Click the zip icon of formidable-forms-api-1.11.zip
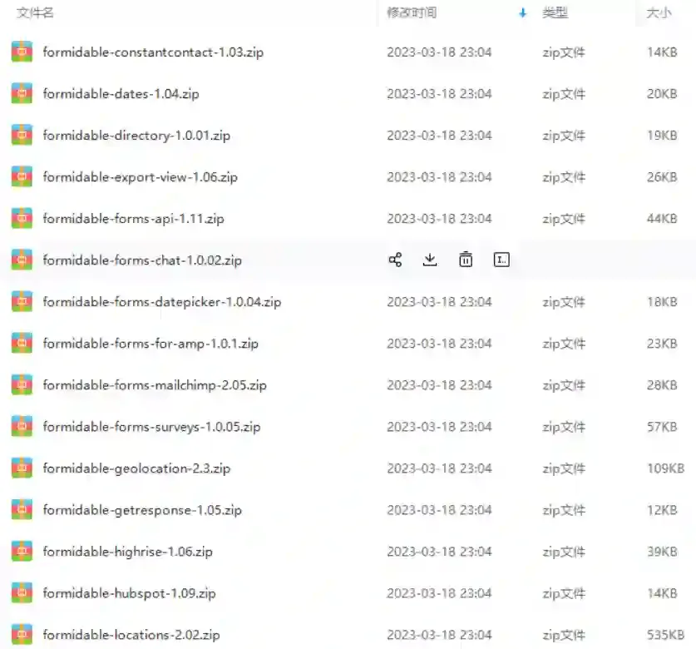Viewport: 696px width, 649px height. pos(22,219)
